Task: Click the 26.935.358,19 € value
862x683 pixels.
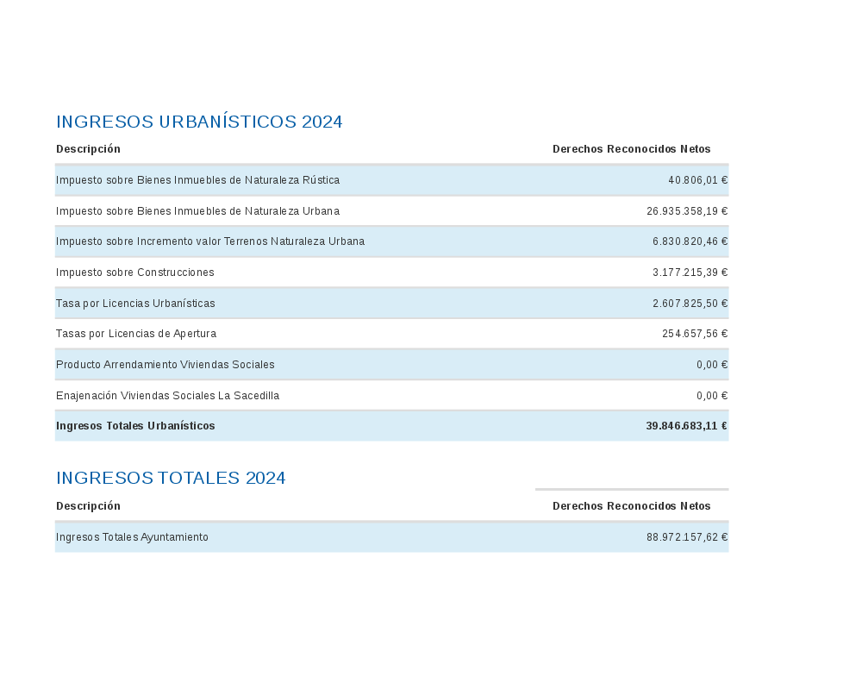Action: point(687,211)
